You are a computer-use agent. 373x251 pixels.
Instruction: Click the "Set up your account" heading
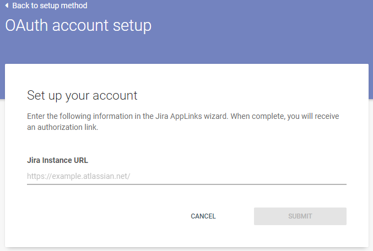82,95
